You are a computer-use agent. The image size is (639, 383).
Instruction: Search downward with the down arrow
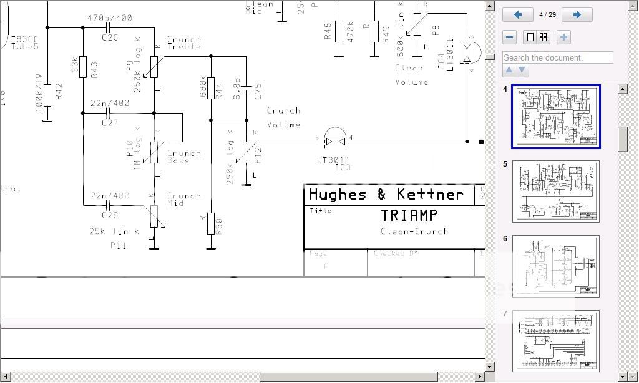pyautogui.click(x=522, y=70)
